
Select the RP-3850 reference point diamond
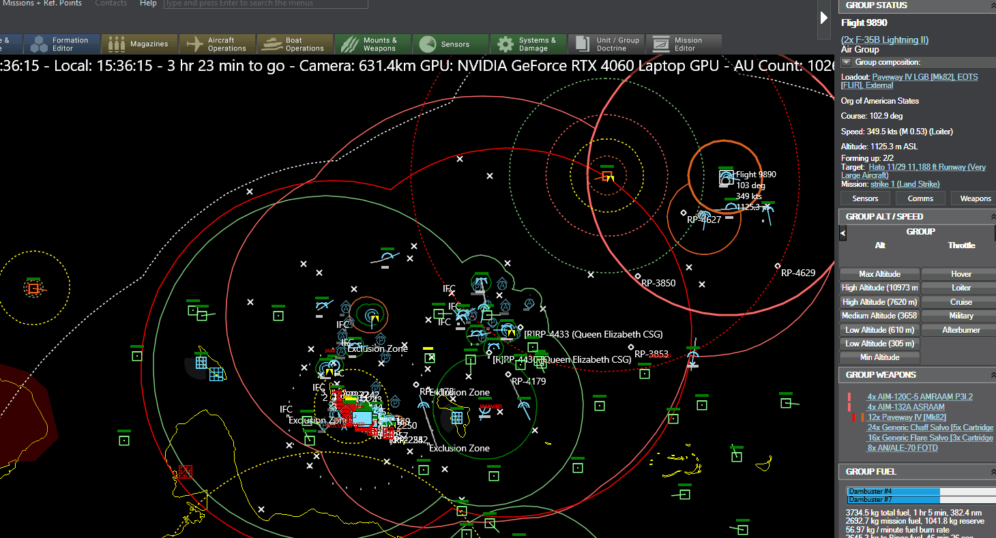click(x=638, y=276)
